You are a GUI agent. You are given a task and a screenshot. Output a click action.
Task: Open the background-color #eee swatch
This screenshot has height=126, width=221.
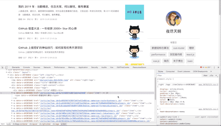[181, 98]
